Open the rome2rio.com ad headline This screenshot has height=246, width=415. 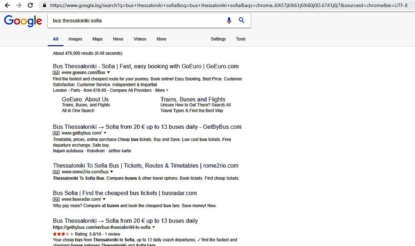coord(146,166)
